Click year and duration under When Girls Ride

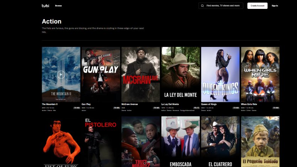coord(247,108)
